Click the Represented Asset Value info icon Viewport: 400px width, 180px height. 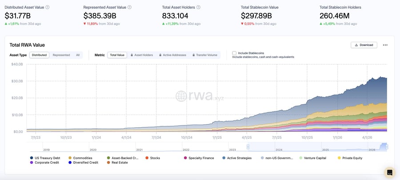pyautogui.click(x=130, y=8)
